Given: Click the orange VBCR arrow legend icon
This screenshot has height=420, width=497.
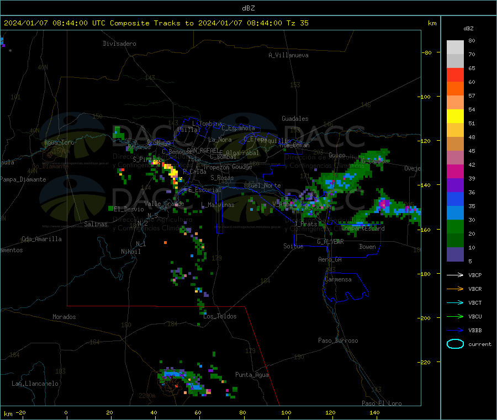Looking at the screenshot, I should pos(455,289).
